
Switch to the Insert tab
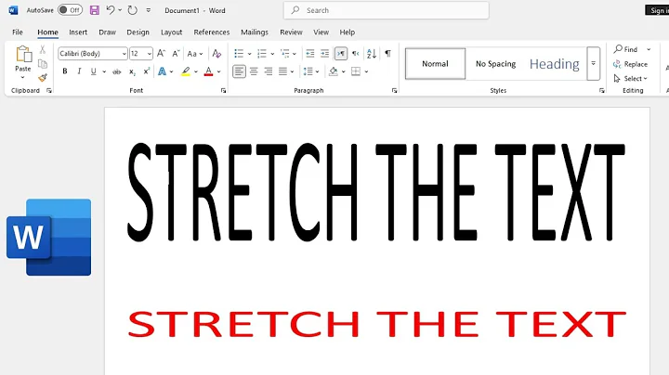(78, 32)
